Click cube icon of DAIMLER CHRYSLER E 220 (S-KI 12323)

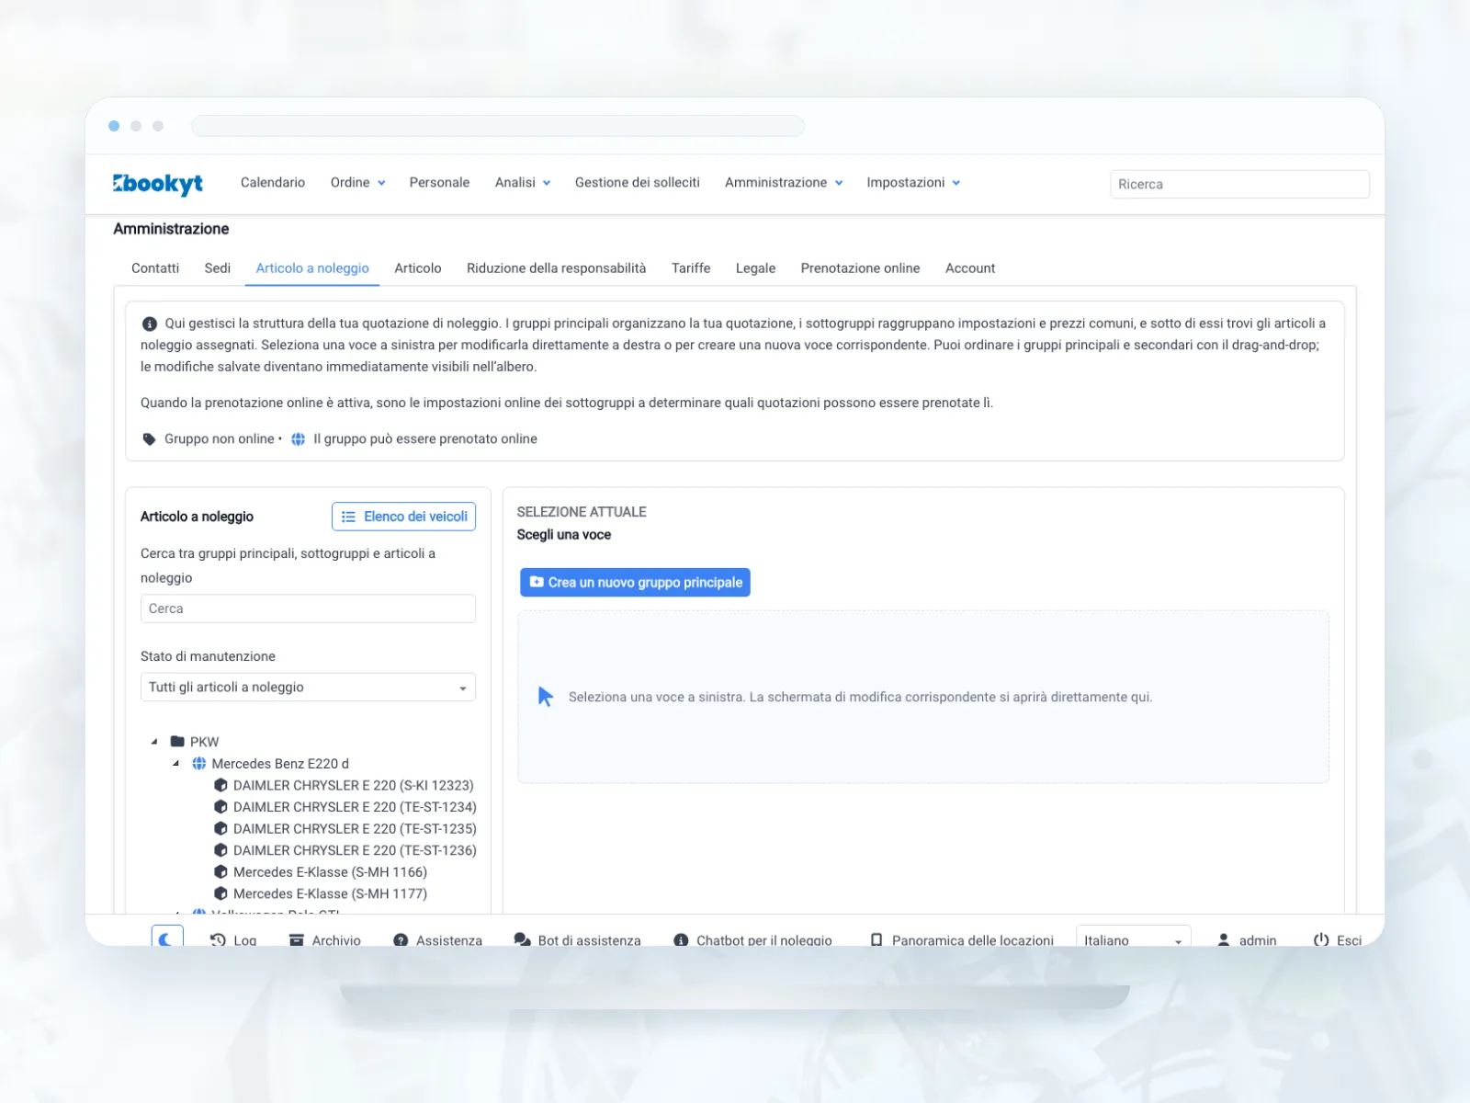pyautogui.click(x=220, y=785)
